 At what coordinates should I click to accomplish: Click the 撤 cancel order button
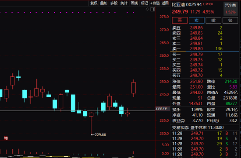tap(213, 20)
